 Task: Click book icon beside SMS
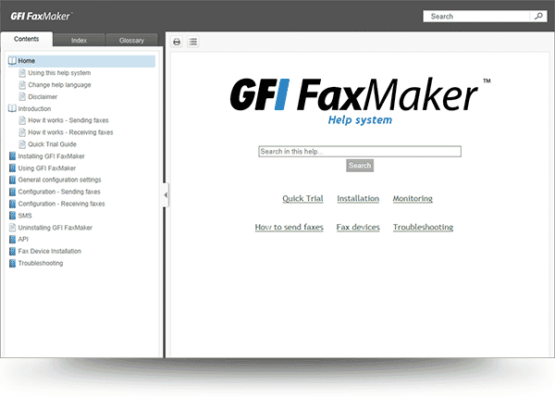12,216
